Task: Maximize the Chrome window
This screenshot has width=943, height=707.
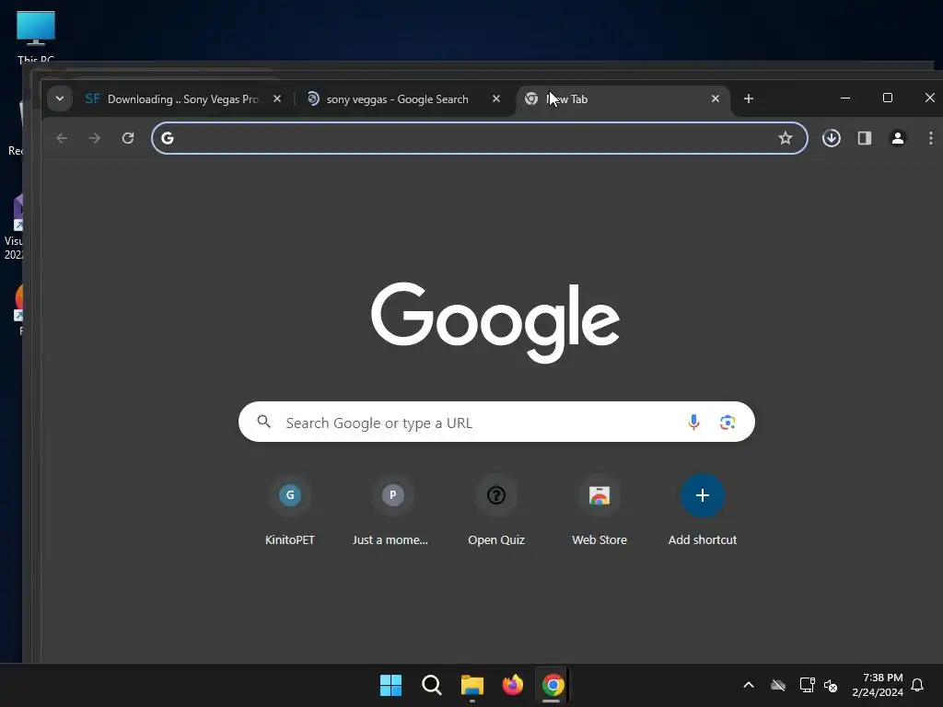Action: [887, 98]
